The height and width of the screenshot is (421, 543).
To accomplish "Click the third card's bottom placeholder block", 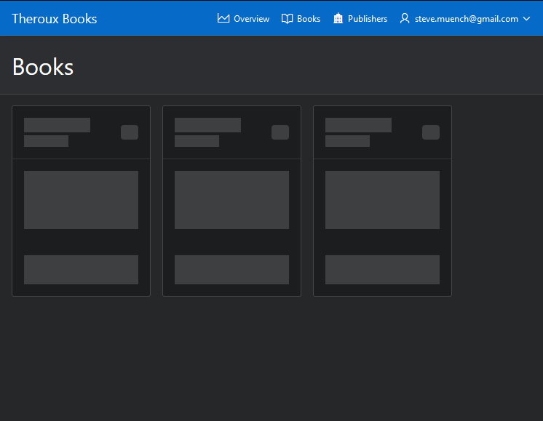I will [x=382, y=270].
